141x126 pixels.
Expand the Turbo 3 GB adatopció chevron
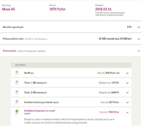point(127,93)
